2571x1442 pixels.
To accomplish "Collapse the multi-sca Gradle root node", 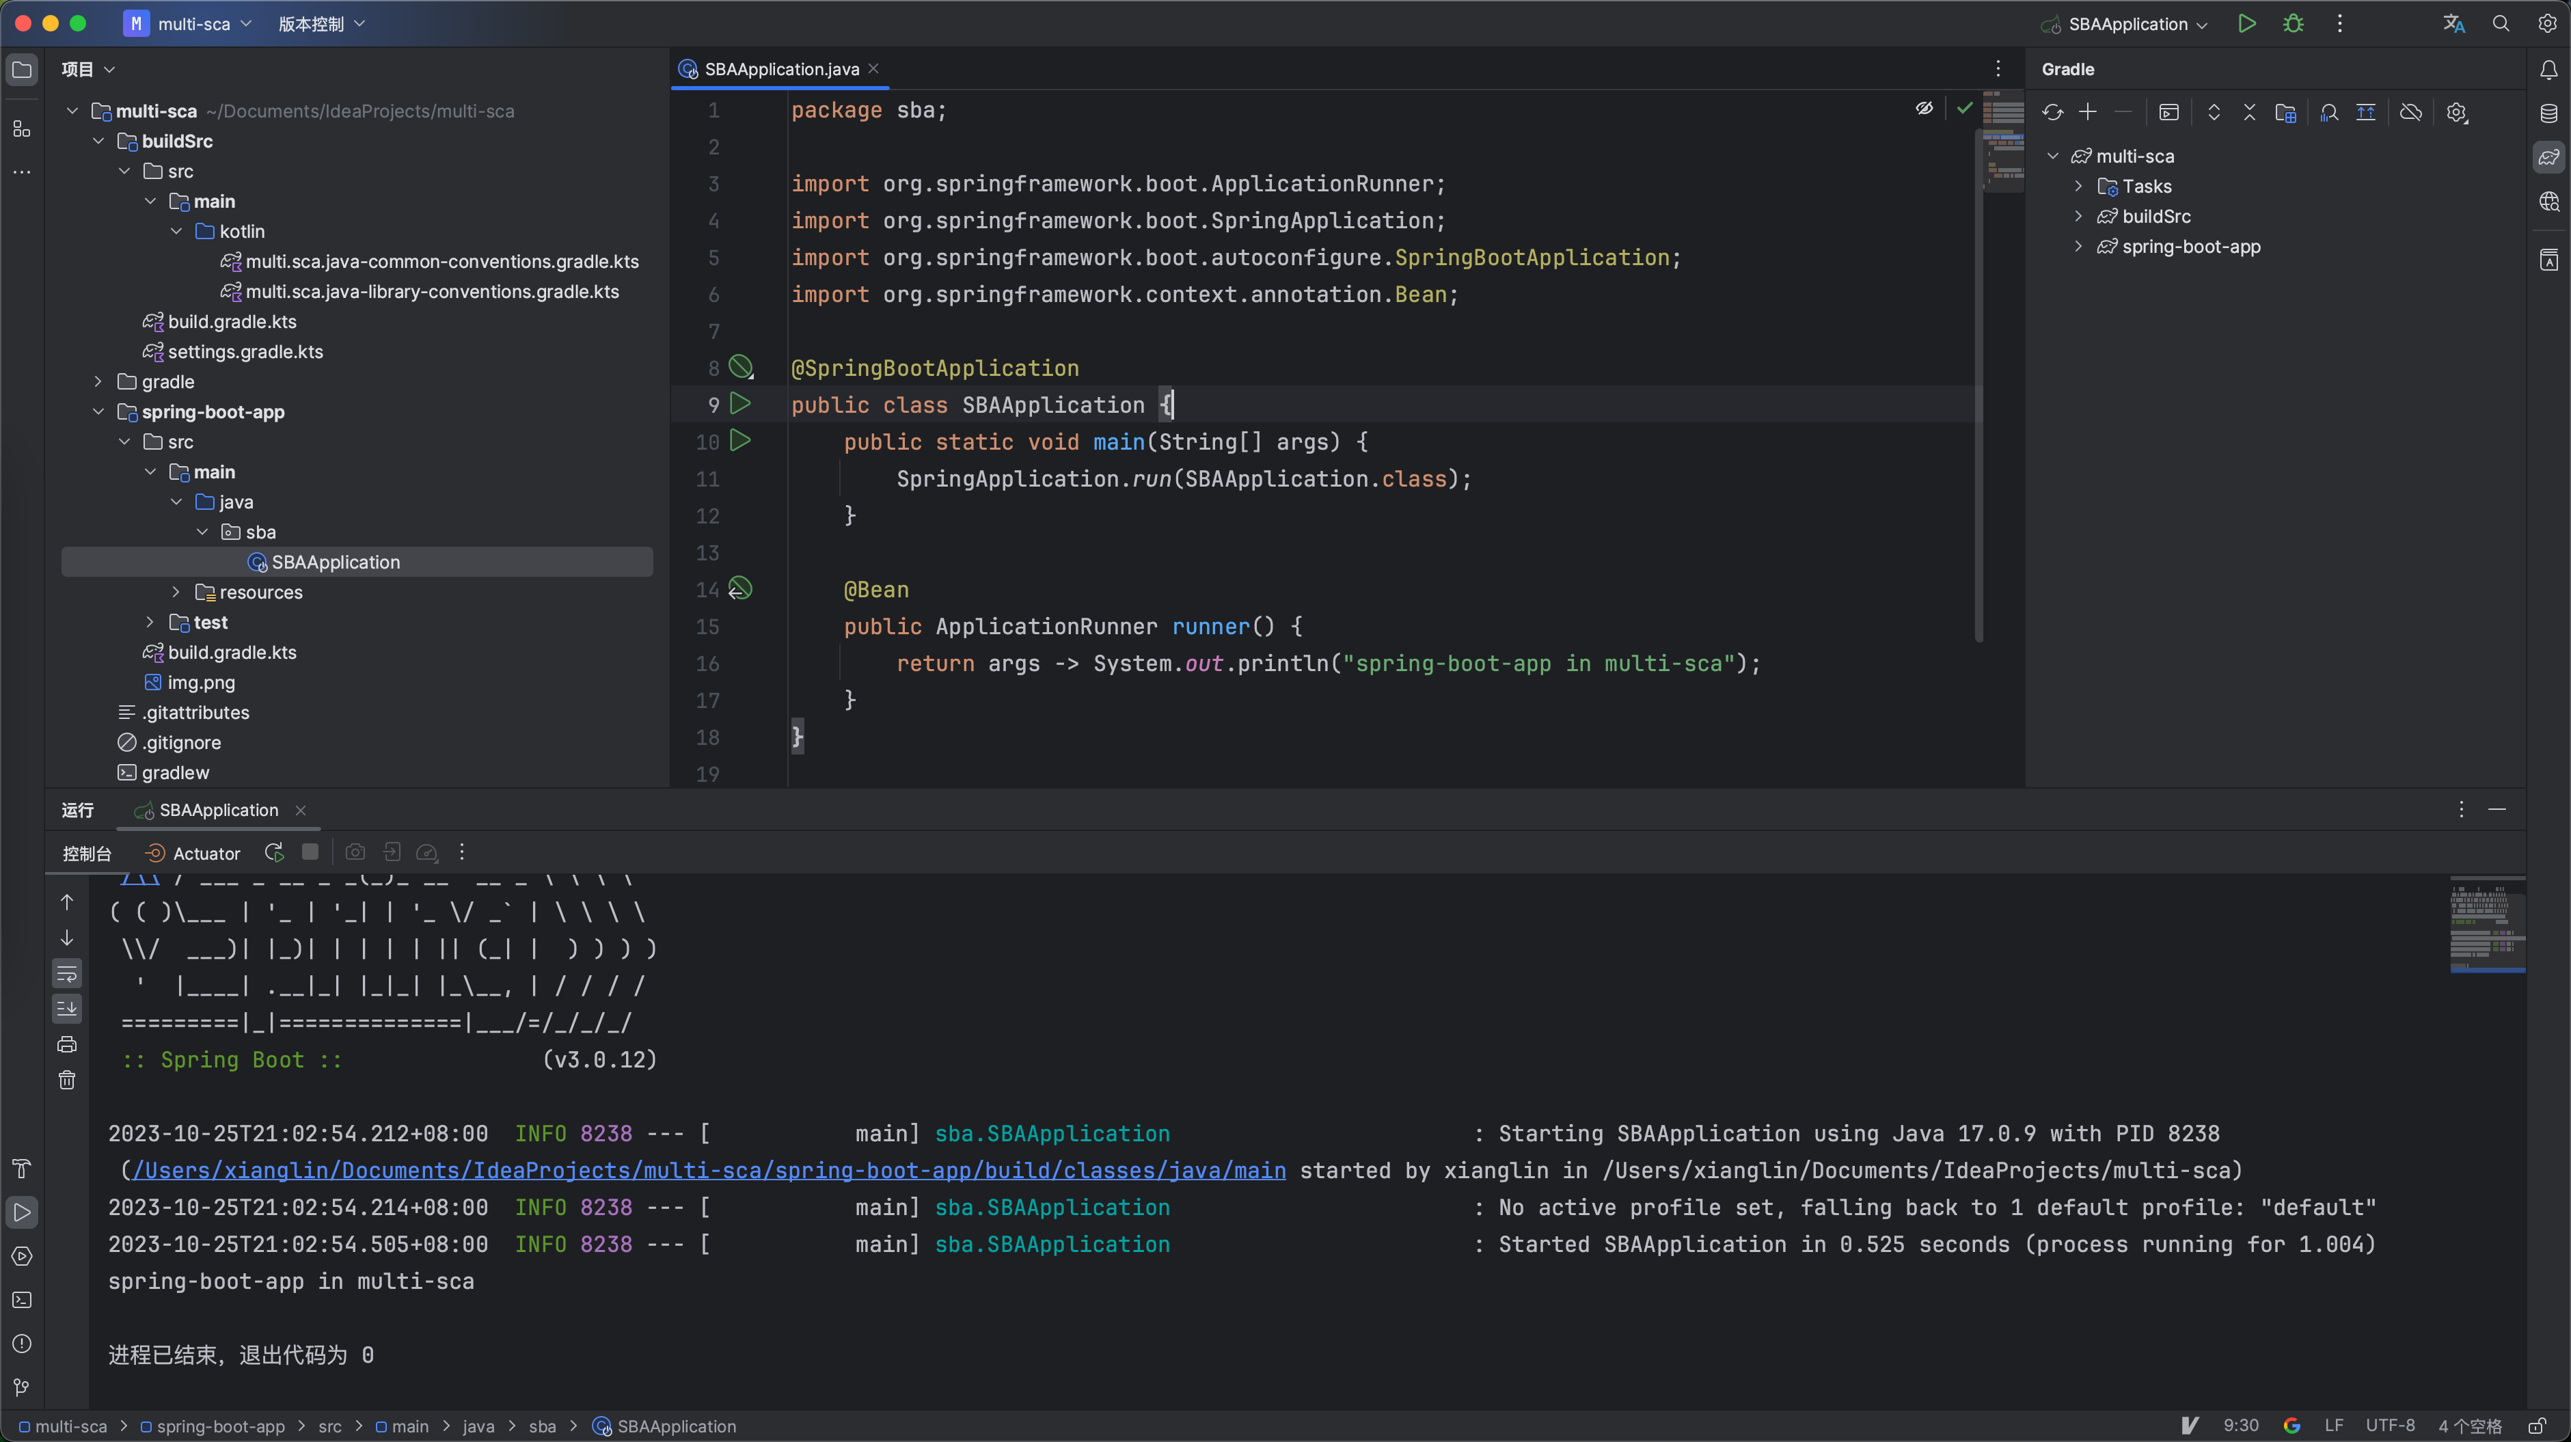I will click(x=2052, y=157).
